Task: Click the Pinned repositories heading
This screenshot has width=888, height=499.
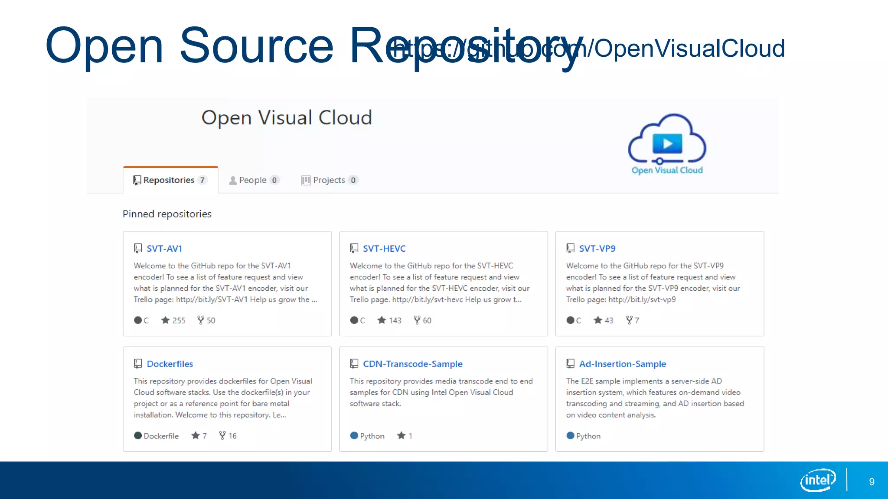Action: coord(167,214)
